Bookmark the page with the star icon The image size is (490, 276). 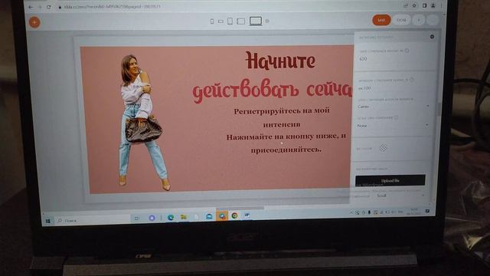414,5
